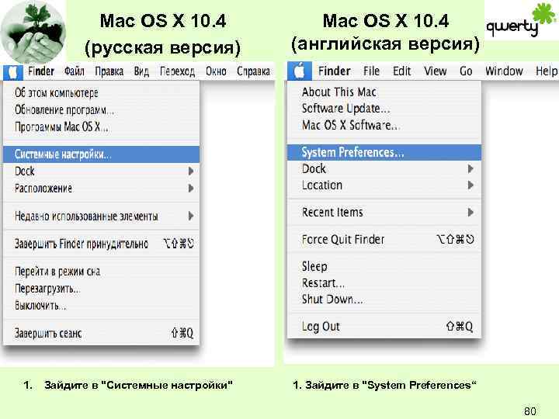Open the Файл menu in the Russian menu bar
Screen dimensions: 559x419
pyautogui.click(x=75, y=71)
